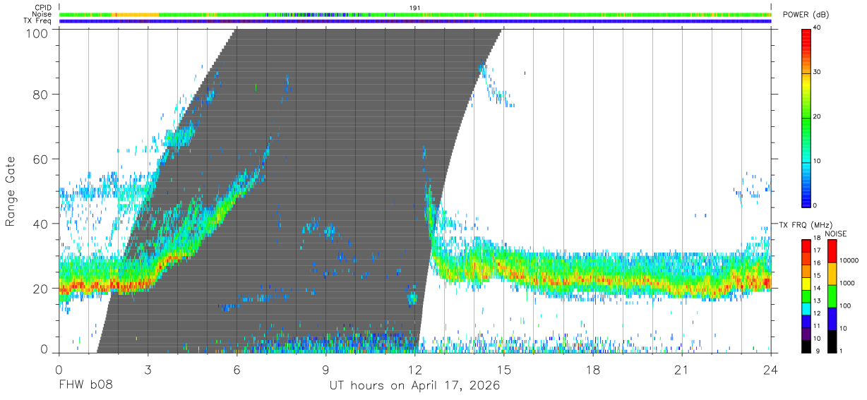The width and height of the screenshot is (867, 400).
Task: Click the Noise row label at top left
Action: (x=42, y=14)
